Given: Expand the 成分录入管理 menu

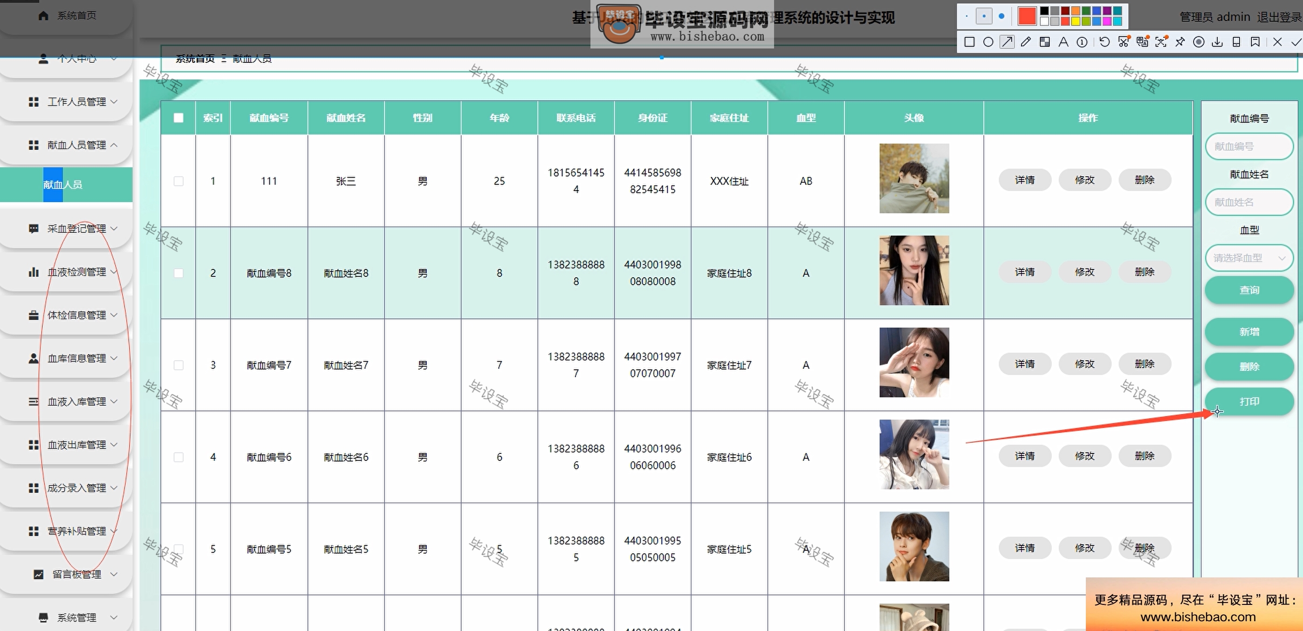Looking at the screenshot, I should (x=66, y=488).
